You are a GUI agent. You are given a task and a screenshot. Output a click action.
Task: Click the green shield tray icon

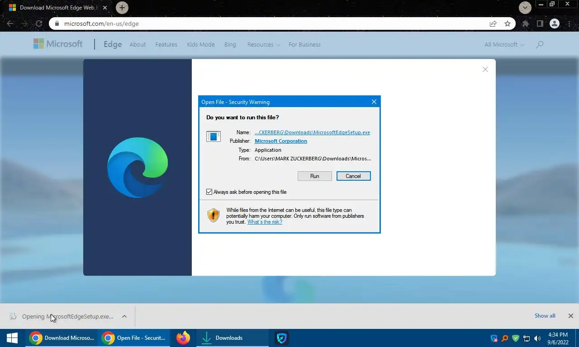tap(516, 338)
